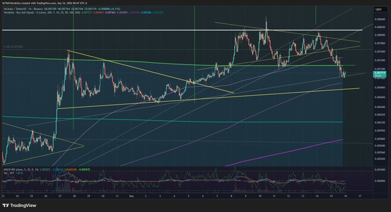Viewport: 391px width, 212px height.
Task: Select the white horizontal resistance line
Action: [x=183, y=30]
